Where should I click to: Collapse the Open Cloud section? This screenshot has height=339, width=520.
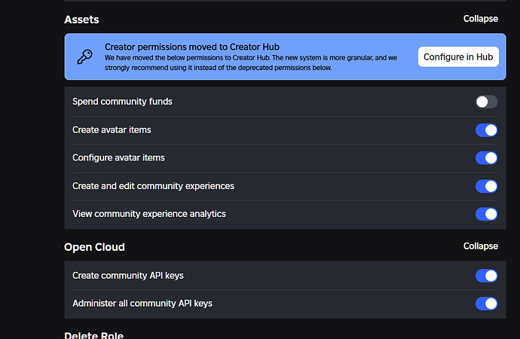coord(481,246)
